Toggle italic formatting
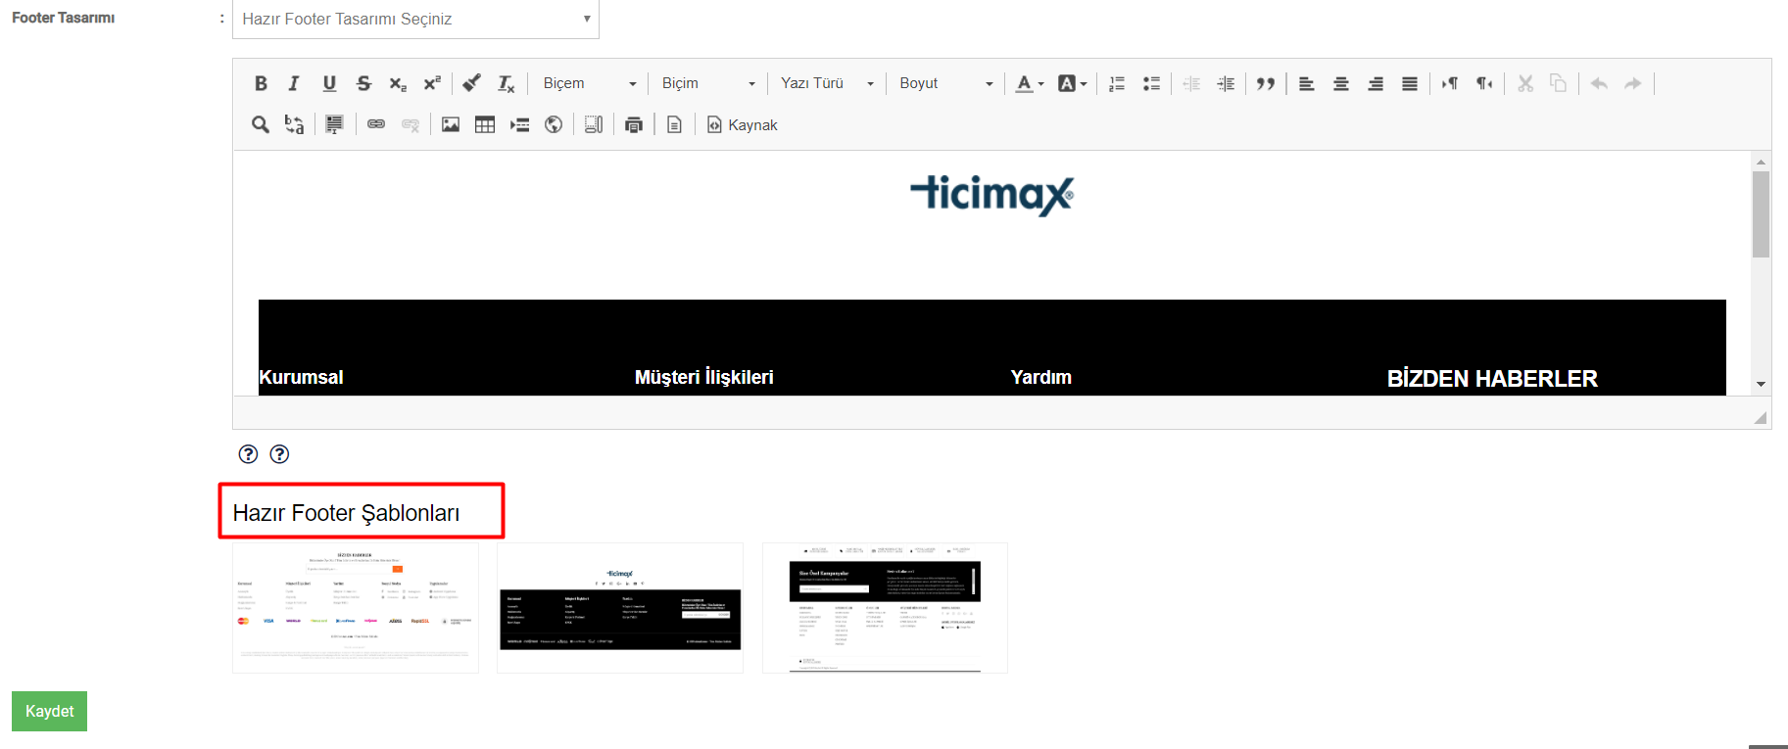This screenshot has width=1788, height=749. [294, 83]
